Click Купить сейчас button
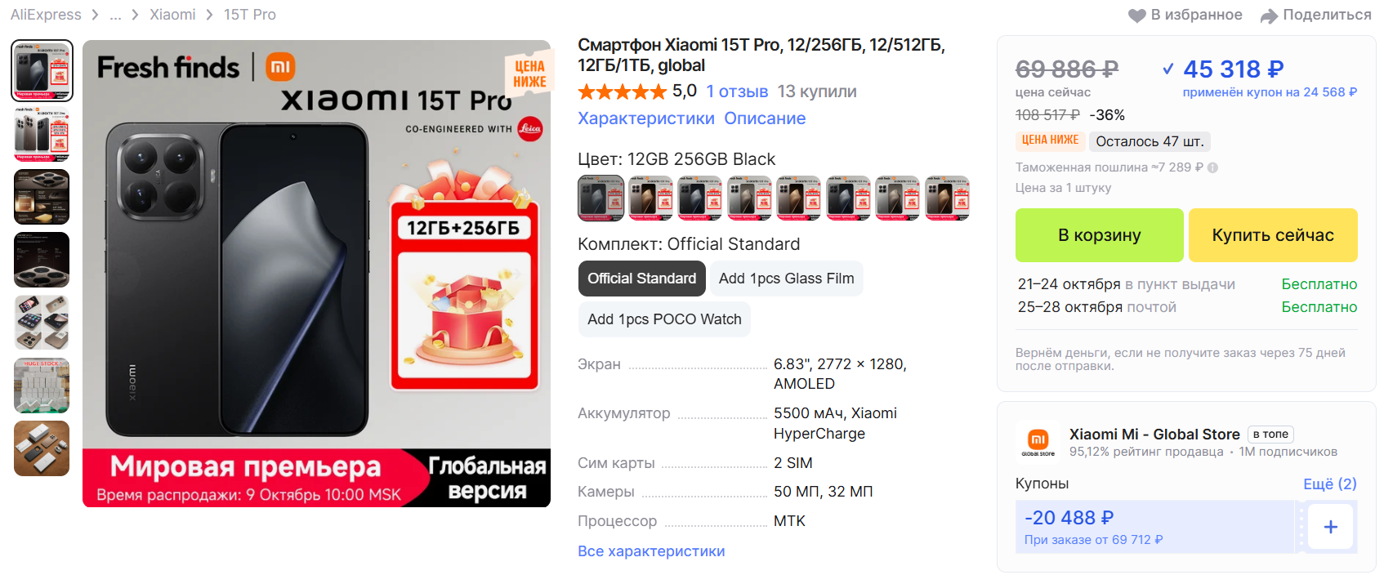The image size is (1384, 584). (x=1273, y=235)
